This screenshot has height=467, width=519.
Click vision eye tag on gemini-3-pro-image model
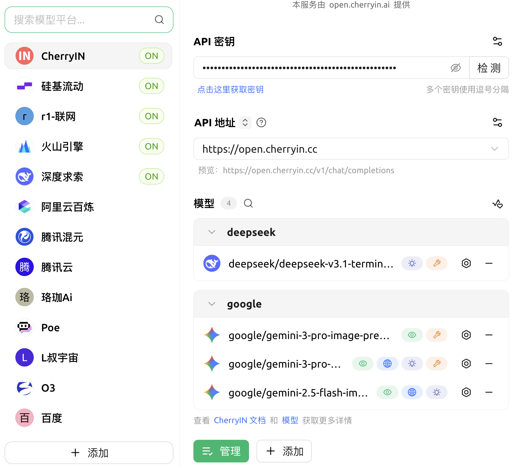(x=412, y=335)
